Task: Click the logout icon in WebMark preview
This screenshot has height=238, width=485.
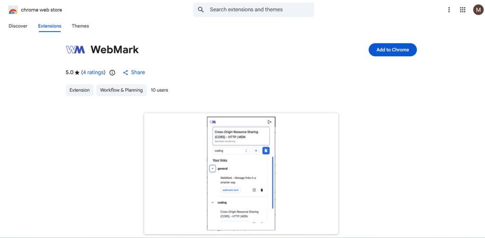Action: (x=269, y=122)
